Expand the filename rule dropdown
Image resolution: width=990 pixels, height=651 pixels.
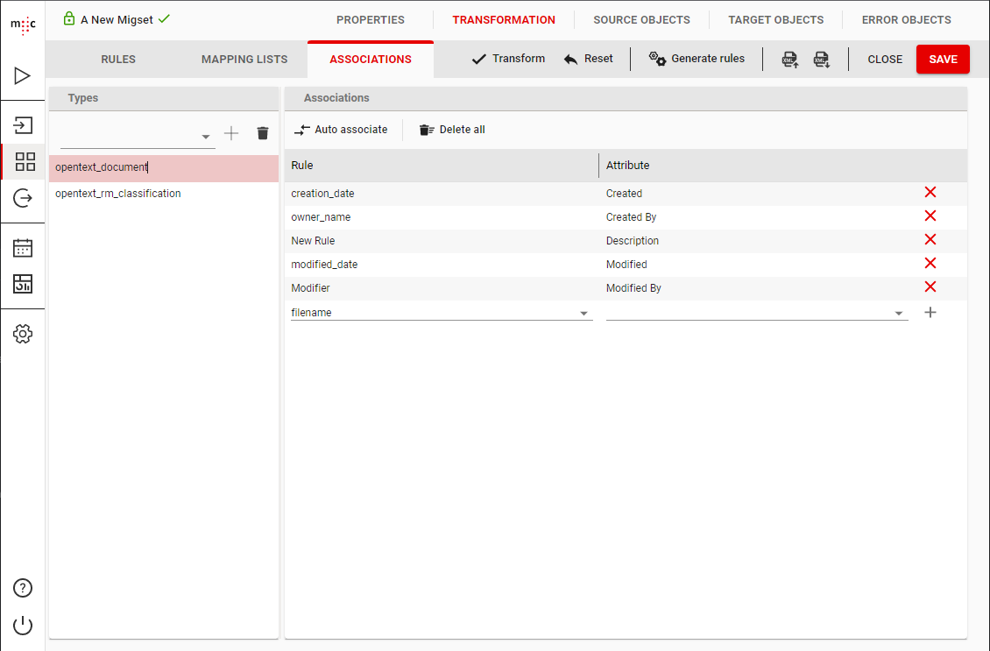pyautogui.click(x=583, y=314)
